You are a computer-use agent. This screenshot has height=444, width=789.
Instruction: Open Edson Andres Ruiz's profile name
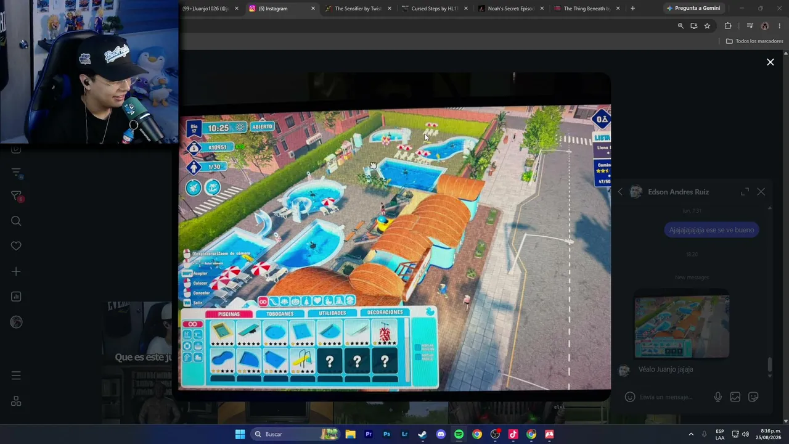(x=678, y=192)
